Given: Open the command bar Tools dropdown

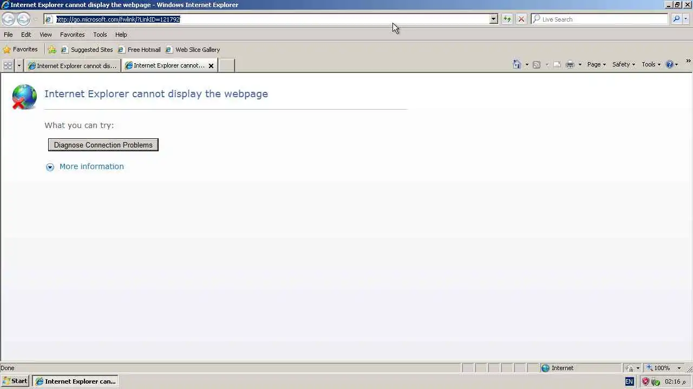Looking at the screenshot, I should [651, 64].
